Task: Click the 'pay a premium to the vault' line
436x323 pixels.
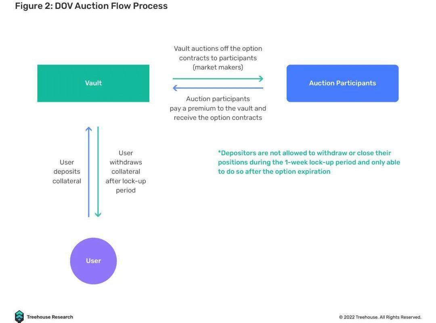Action: 218,108
